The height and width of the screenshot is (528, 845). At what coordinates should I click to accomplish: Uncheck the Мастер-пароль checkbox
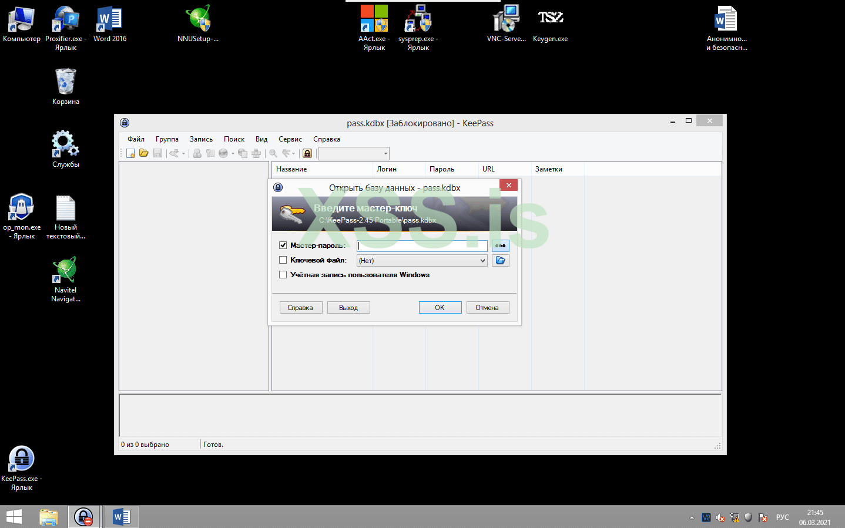click(x=283, y=245)
